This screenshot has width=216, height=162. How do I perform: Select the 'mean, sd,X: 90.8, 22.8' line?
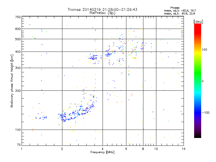point(180,13)
